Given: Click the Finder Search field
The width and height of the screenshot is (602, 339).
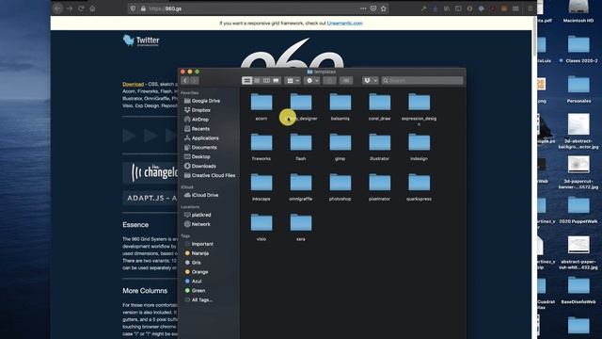Looking at the screenshot, I should click(x=422, y=80).
